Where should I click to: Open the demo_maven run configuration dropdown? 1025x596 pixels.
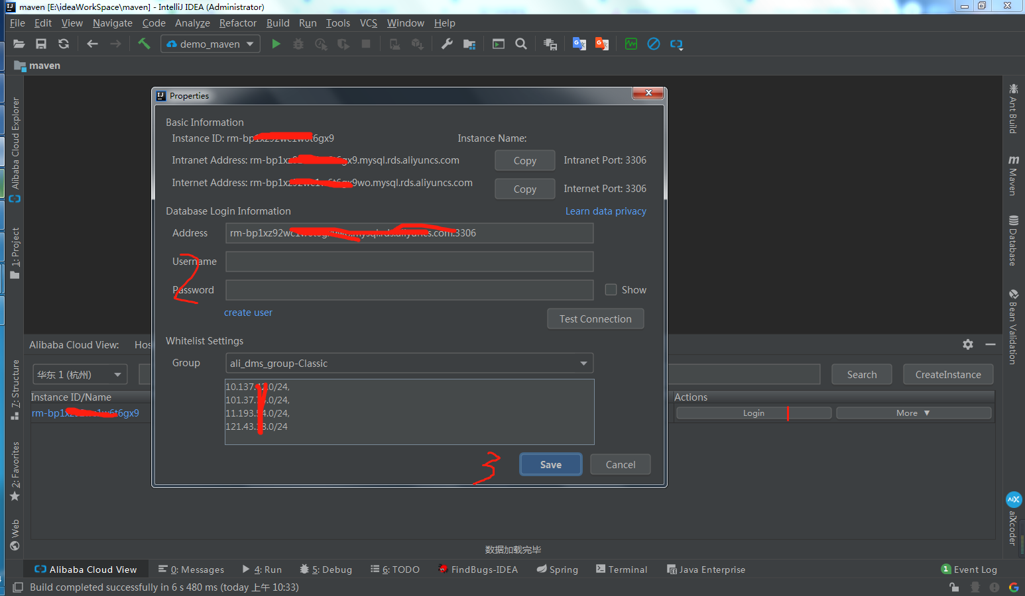(210, 44)
